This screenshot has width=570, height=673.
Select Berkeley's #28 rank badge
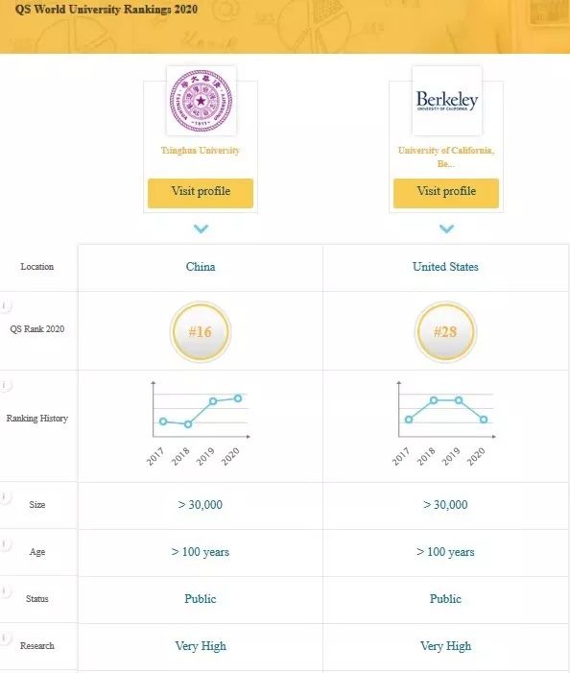445,332
